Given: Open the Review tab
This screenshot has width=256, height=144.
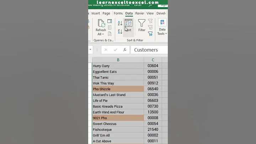Looking at the screenshot, I should click(x=140, y=13).
